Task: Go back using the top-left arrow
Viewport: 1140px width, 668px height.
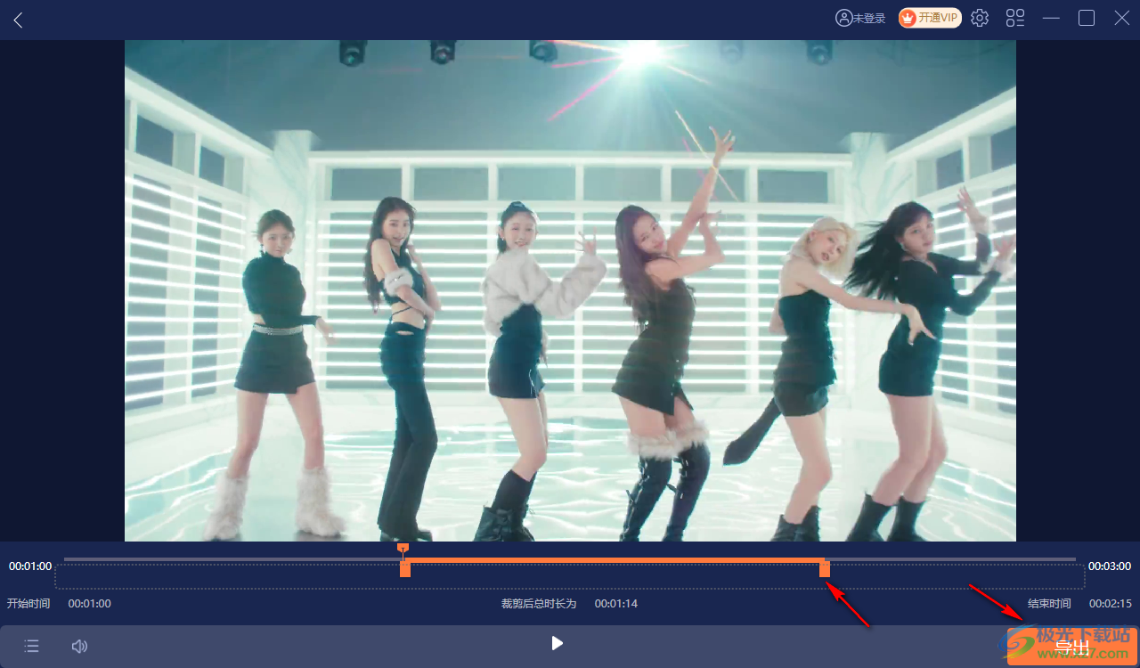Action: tap(18, 20)
